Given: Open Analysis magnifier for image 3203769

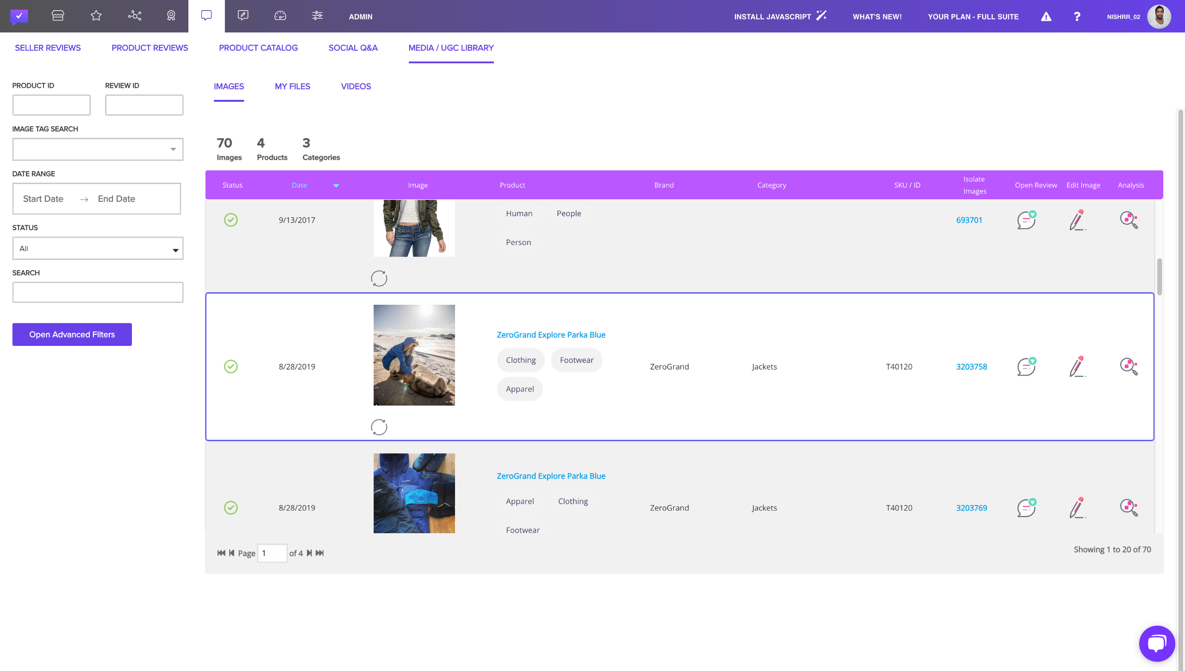Looking at the screenshot, I should coord(1129,508).
